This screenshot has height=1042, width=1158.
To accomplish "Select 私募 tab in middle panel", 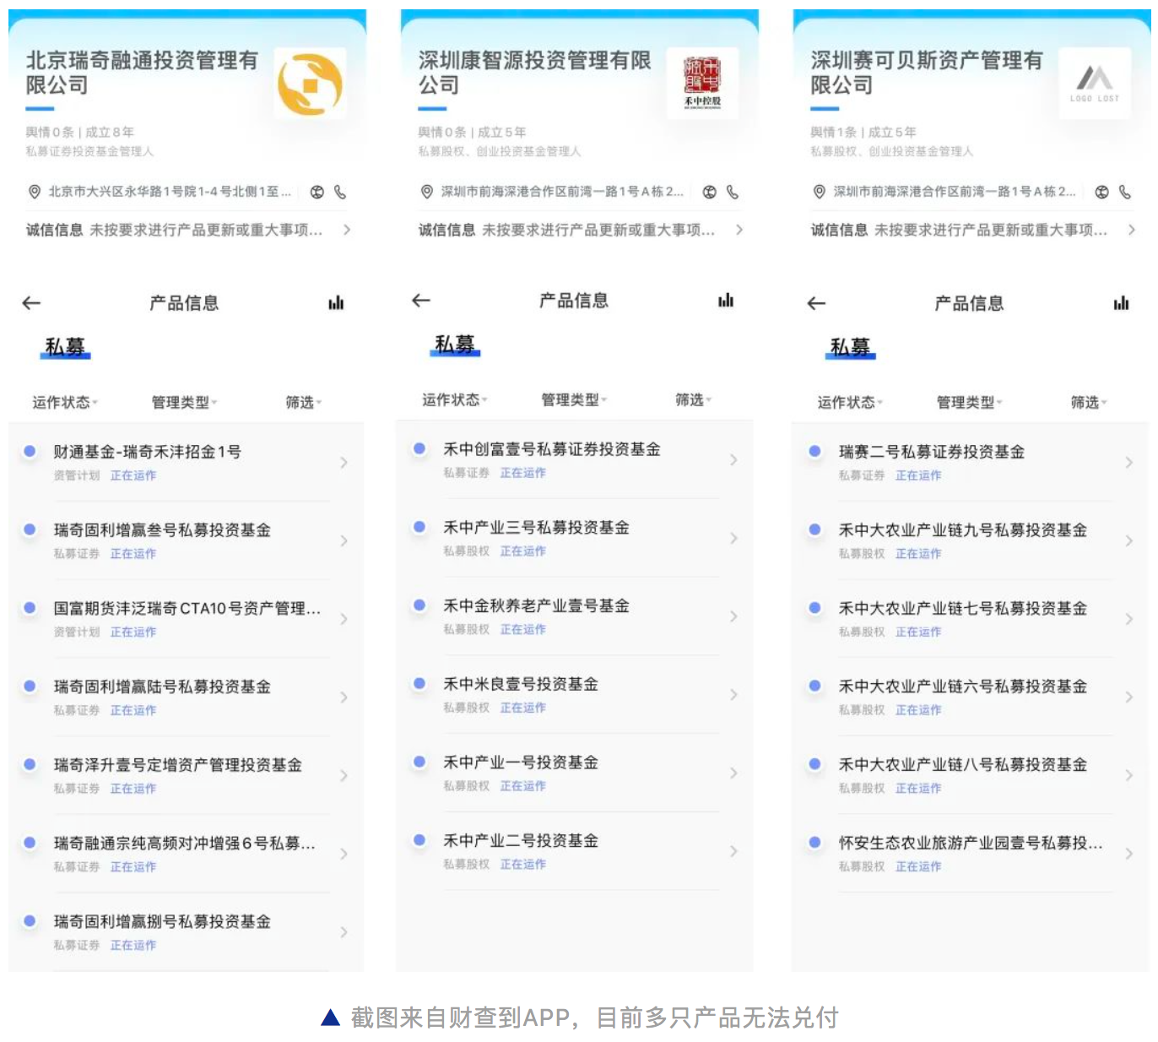I will point(455,345).
